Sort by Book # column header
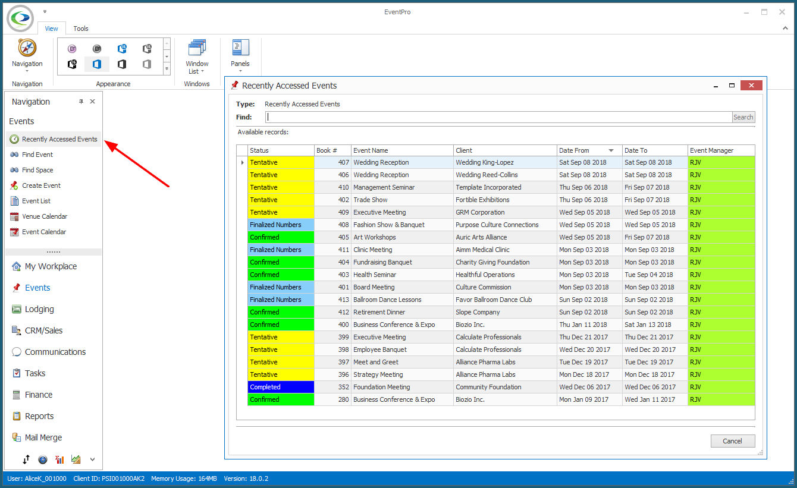 click(332, 150)
